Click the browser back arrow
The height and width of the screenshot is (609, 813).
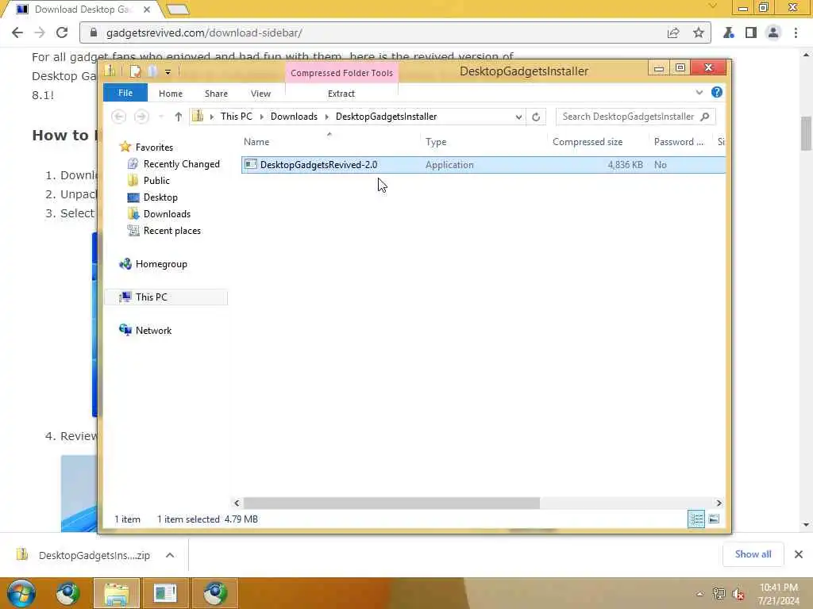click(17, 33)
